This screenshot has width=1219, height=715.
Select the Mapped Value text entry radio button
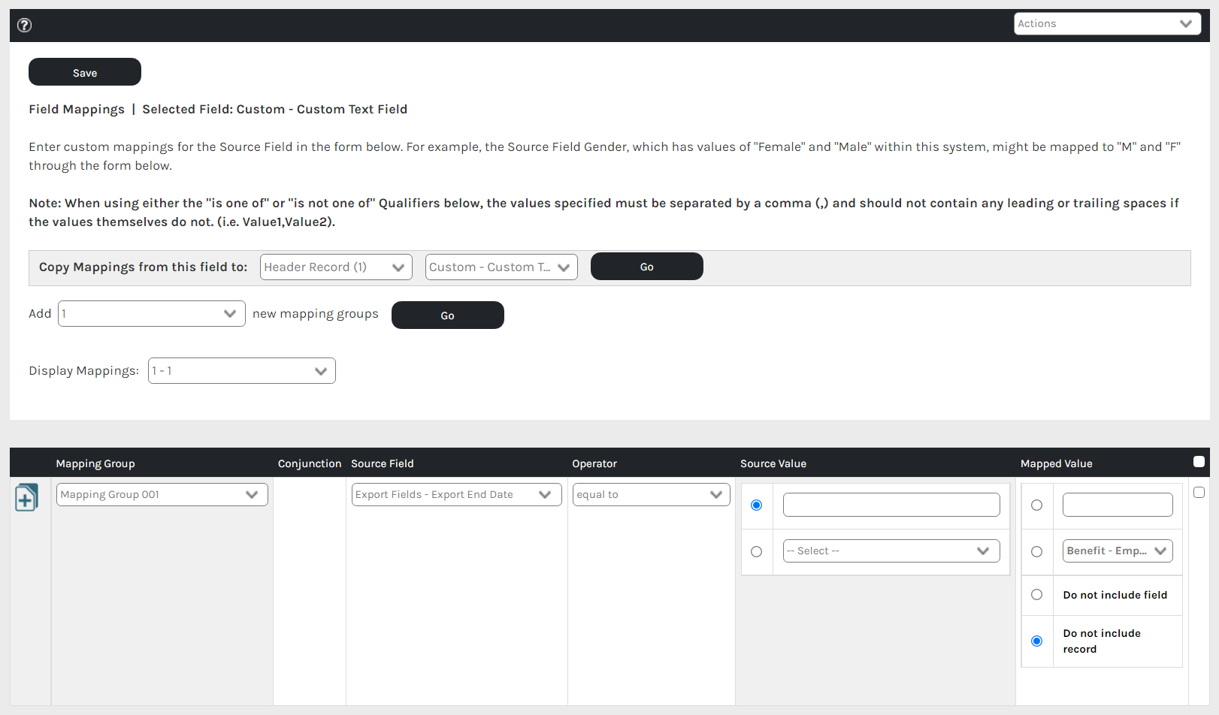click(1037, 505)
